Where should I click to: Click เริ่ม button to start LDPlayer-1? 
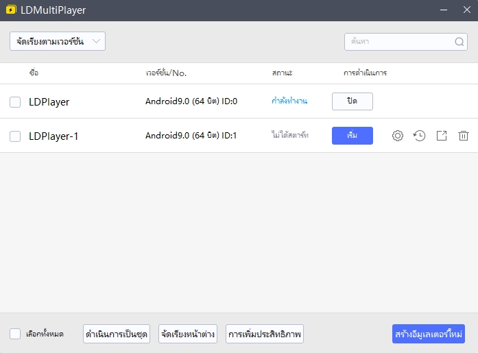pyautogui.click(x=352, y=136)
